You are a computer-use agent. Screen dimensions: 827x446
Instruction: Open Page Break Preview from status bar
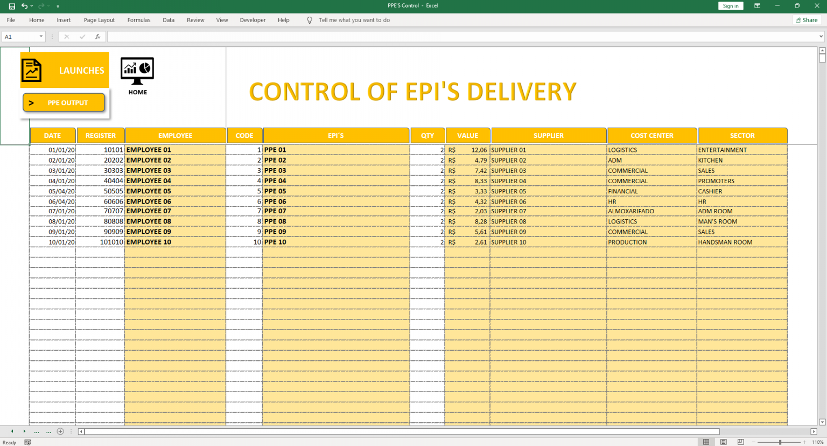coord(741,442)
